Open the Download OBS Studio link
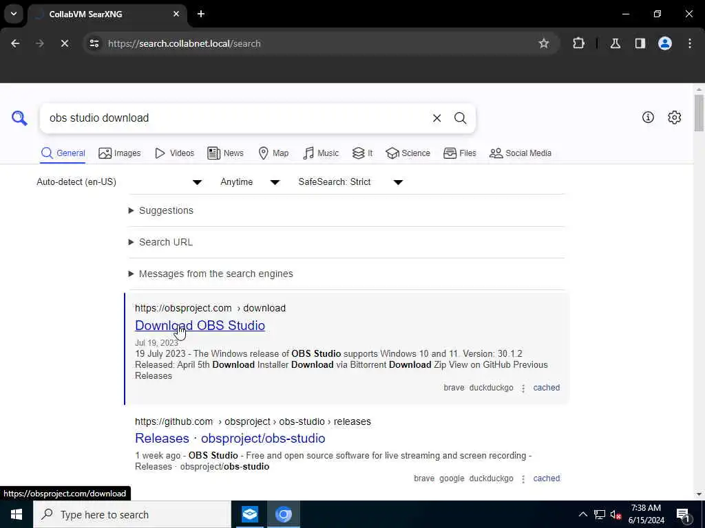This screenshot has height=528, width=705. pos(200,325)
